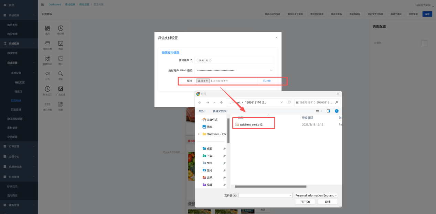Expand the OneDrive tree node

[199, 134]
